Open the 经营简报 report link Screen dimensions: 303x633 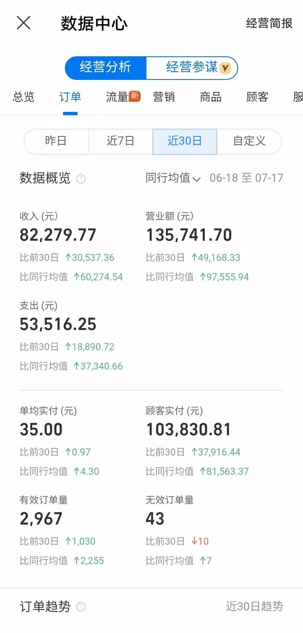269,23
